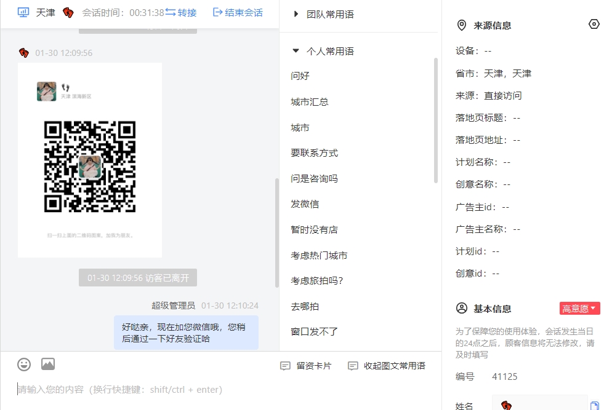Click the 超级管理员 reply message bubble

tap(186, 333)
